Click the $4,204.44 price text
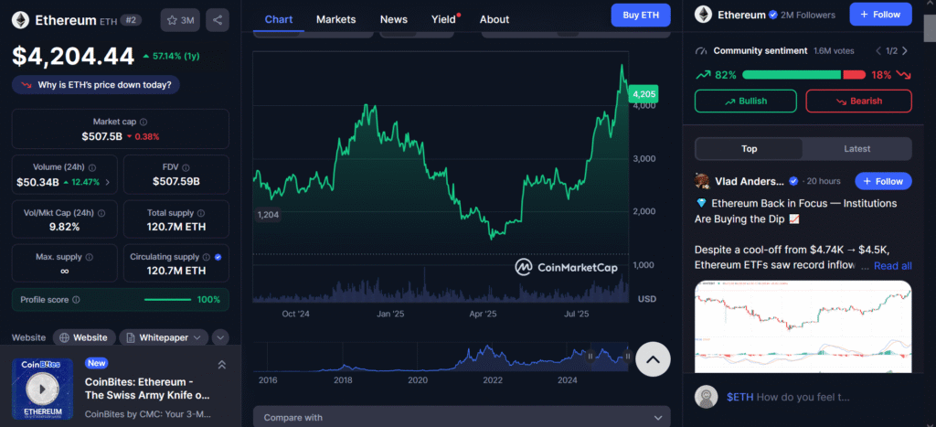 (x=73, y=57)
